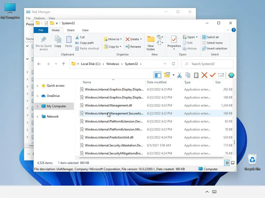
Task: Click the scissors icon in lower toolbar
Action: 180,75
